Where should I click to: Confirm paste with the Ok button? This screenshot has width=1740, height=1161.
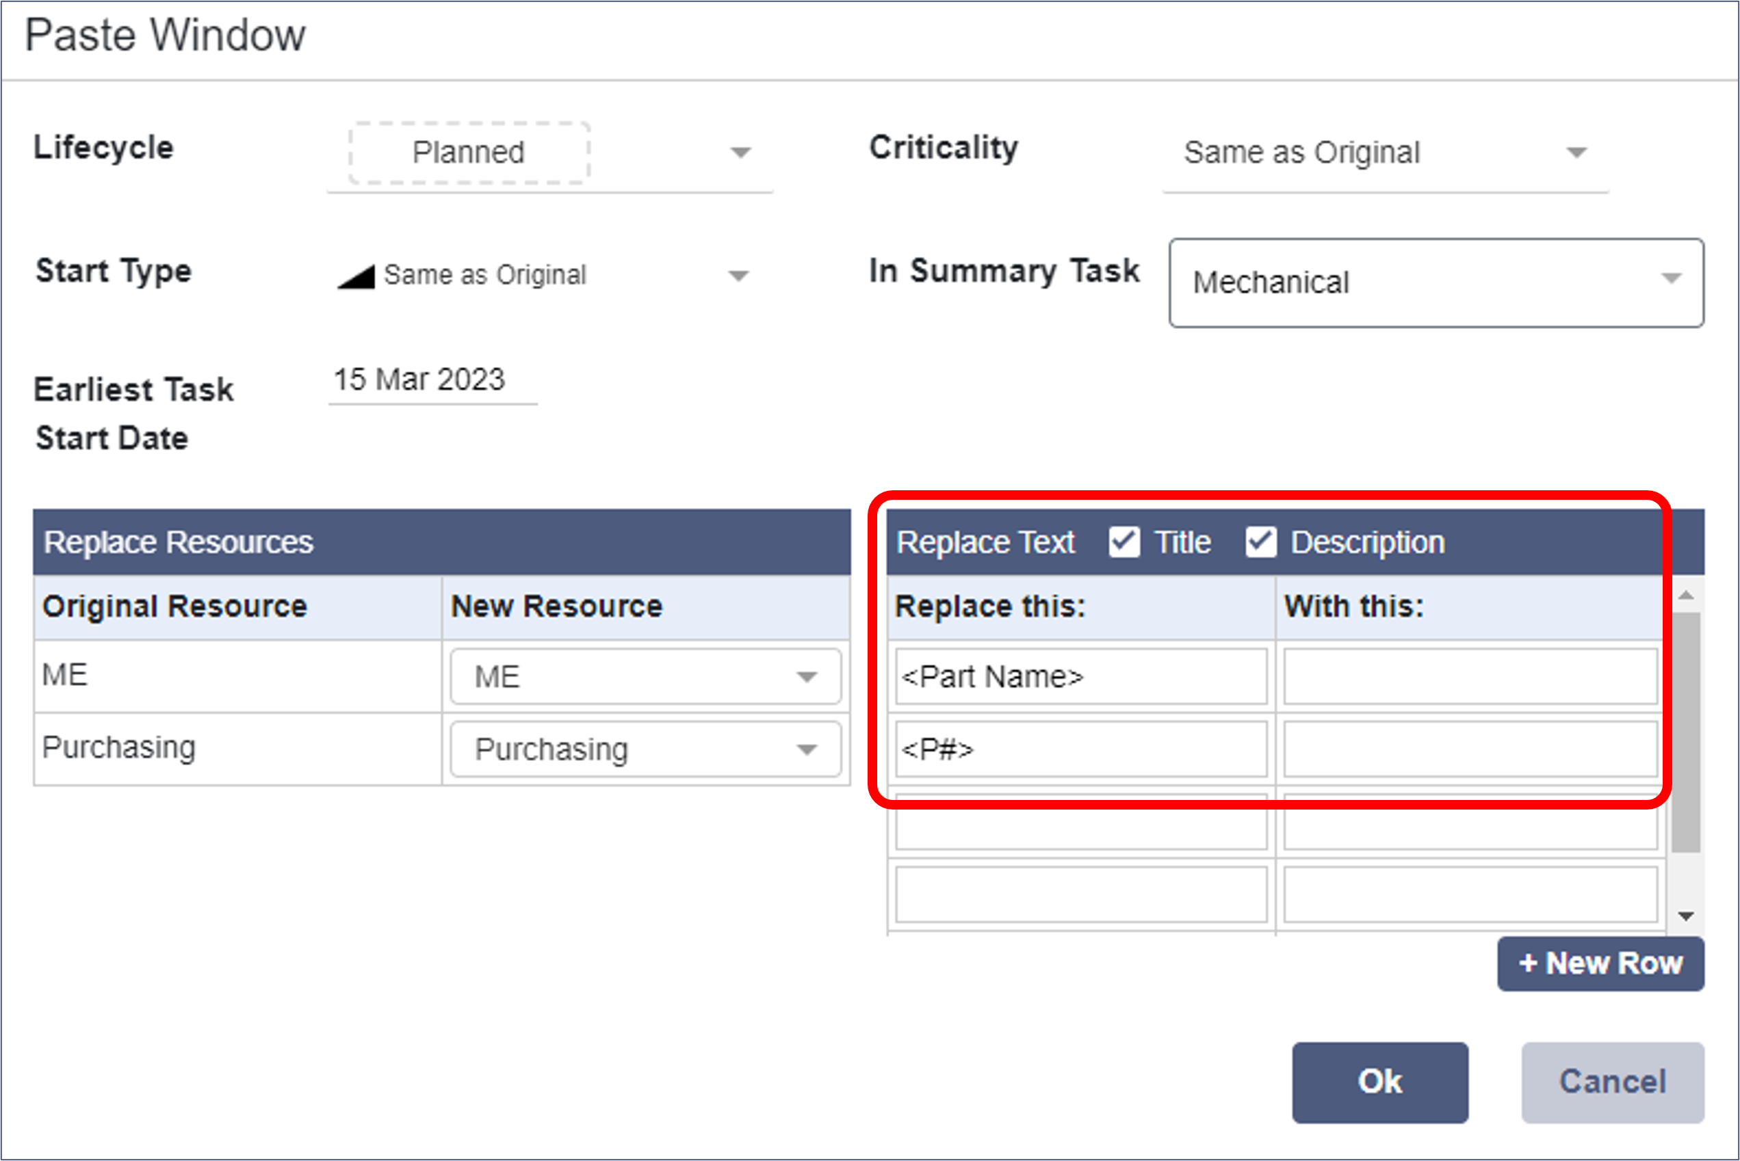click(x=1379, y=1082)
